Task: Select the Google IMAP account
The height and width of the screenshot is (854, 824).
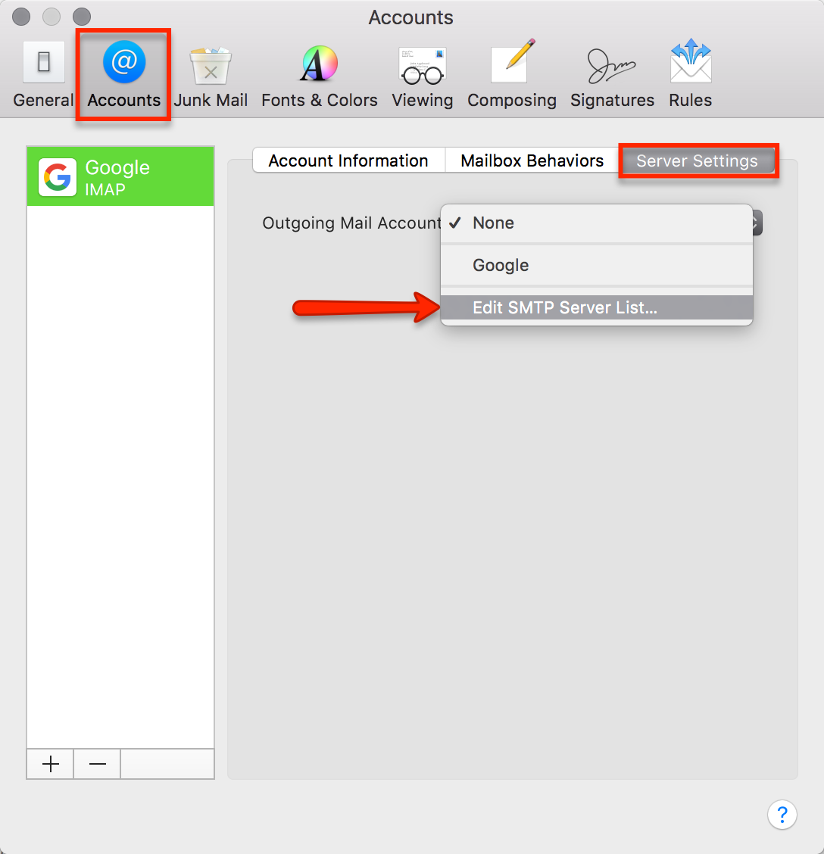Action: (x=120, y=176)
